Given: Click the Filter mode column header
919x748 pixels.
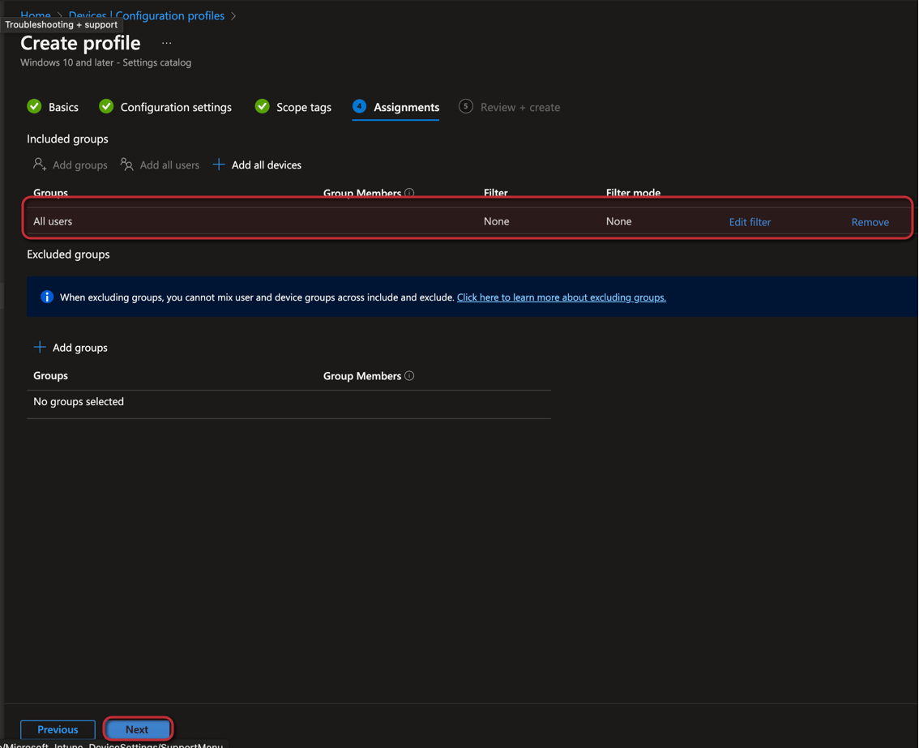Looking at the screenshot, I should tap(633, 192).
